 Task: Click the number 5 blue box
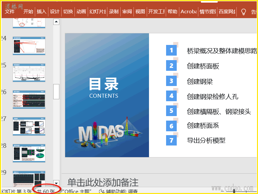171,111
